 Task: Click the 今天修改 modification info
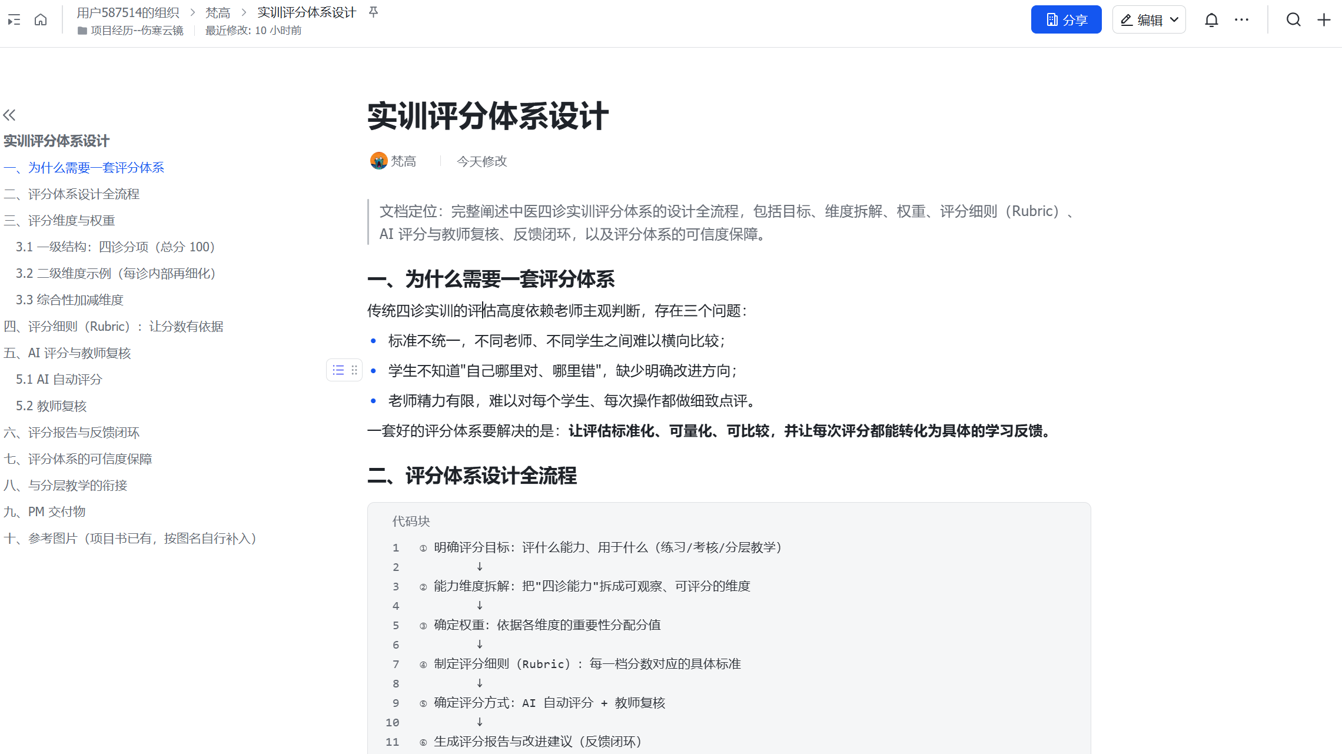(x=481, y=161)
